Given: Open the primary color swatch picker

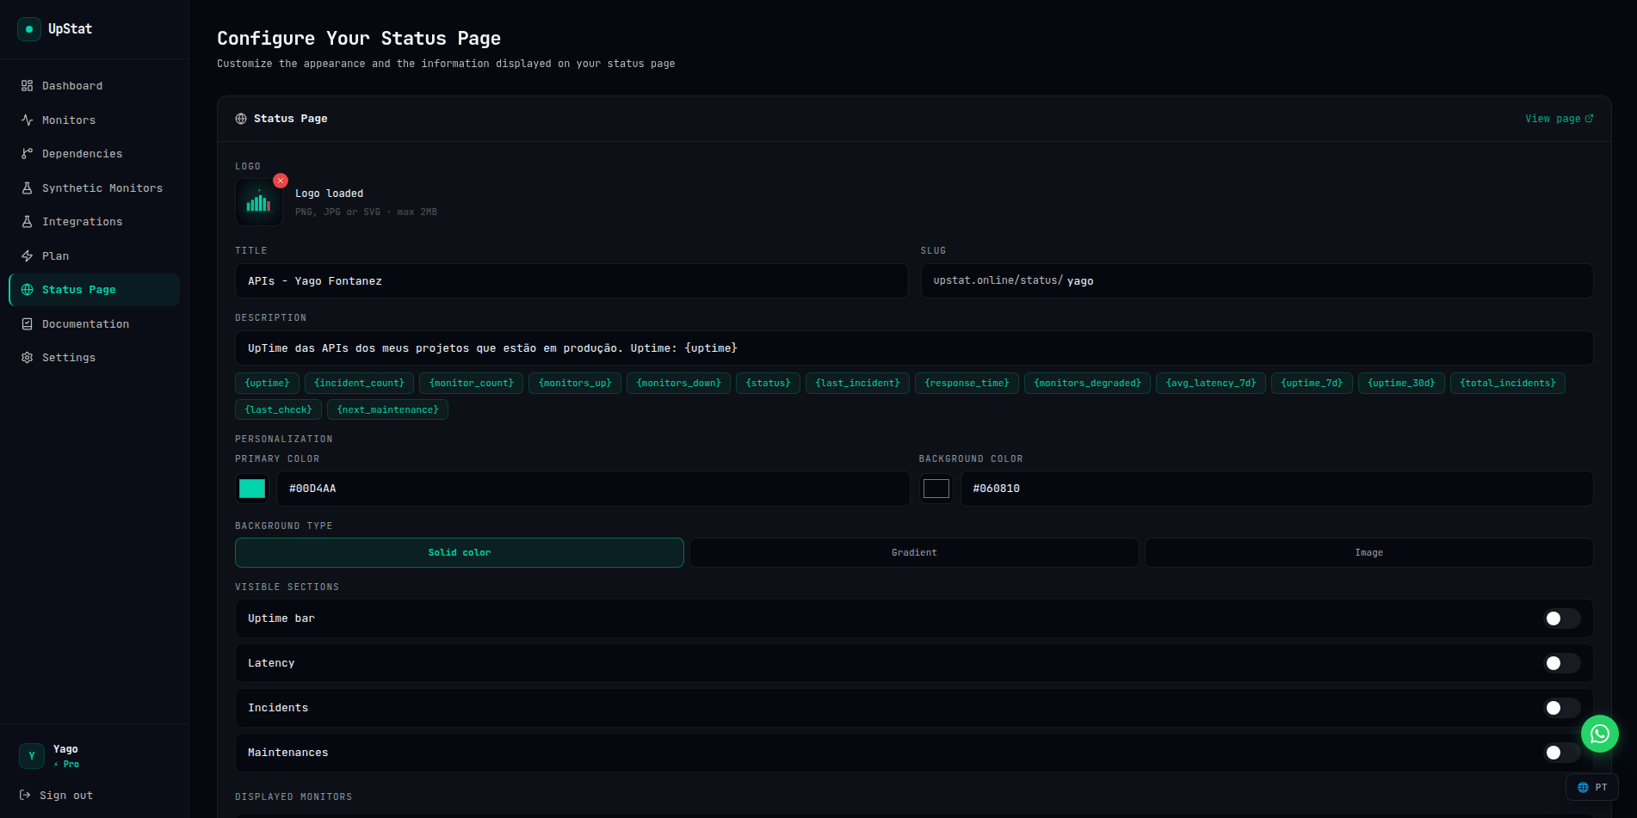Looking at the screenshot, I should click(252, 489).
